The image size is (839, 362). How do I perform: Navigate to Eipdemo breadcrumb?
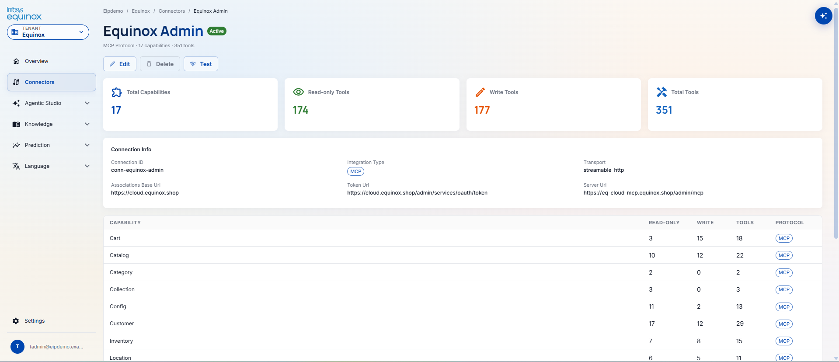[x=113, y=11]
